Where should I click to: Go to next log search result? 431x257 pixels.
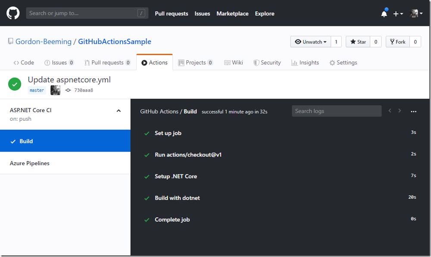400,111
